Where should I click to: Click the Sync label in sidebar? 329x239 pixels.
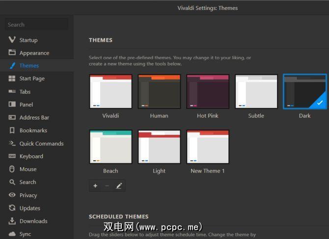[x=25, y=234]
